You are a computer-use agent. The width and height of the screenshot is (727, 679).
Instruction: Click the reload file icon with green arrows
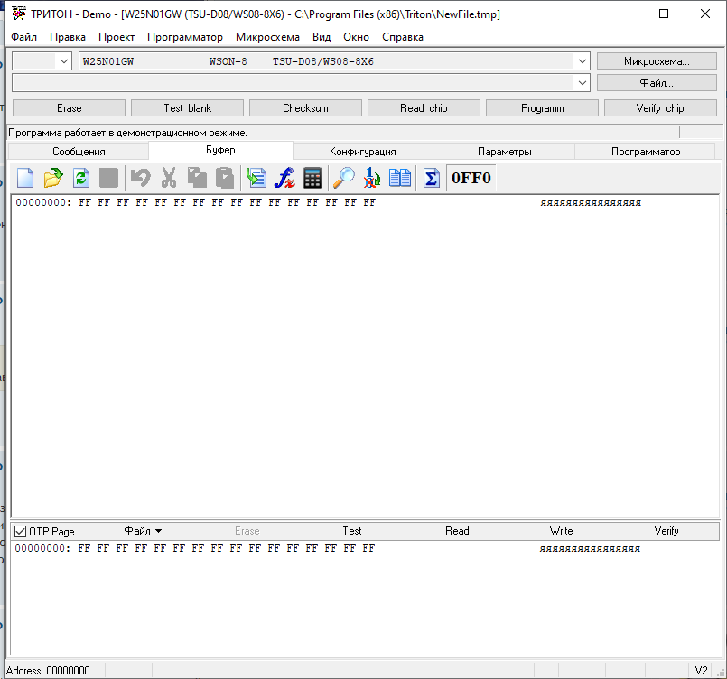(81, 178)
